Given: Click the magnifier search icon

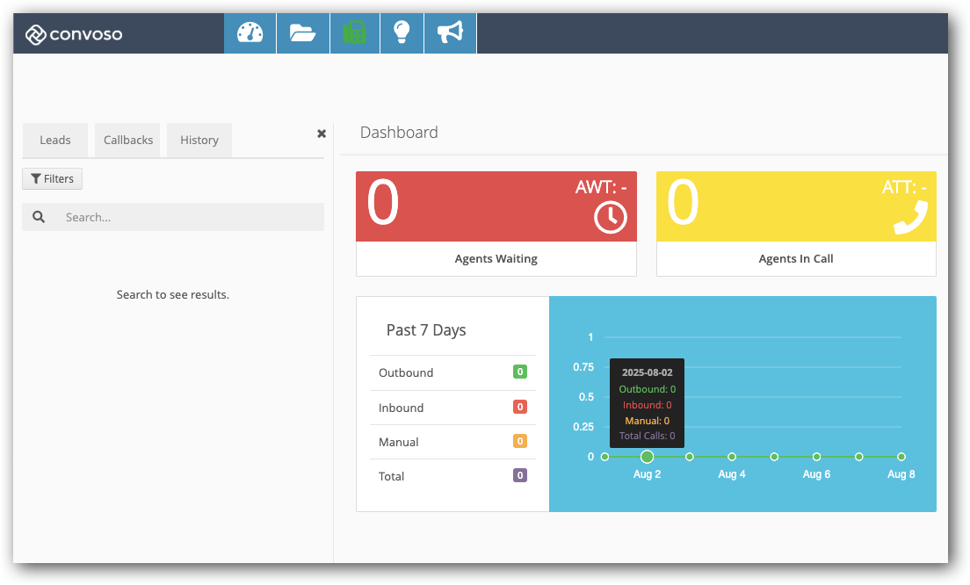Looking at the screenshot, I should pyautogui.click(x=39, y=217).
